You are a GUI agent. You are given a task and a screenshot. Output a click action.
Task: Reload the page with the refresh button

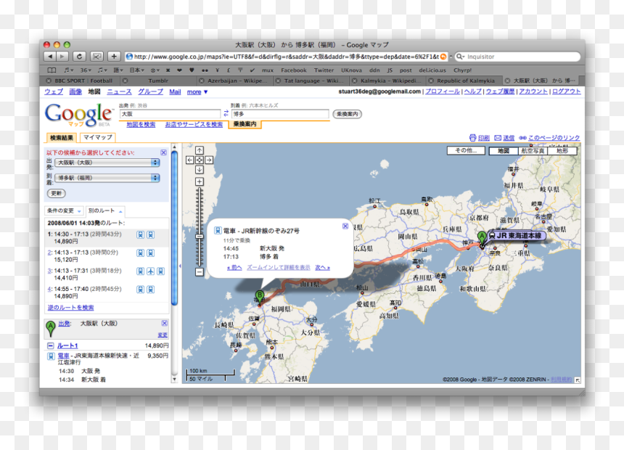point(79,57)
